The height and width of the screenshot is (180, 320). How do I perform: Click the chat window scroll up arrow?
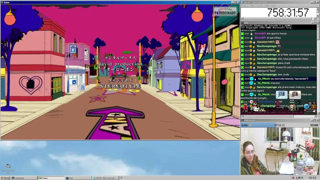pyautogui.click(x=318, y=26)
